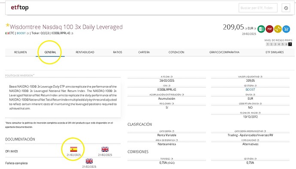View the ETF SIMILARES tab
The width and height of the screenshot is (296, 169).
pyautogui.click(x=275, y=52)
